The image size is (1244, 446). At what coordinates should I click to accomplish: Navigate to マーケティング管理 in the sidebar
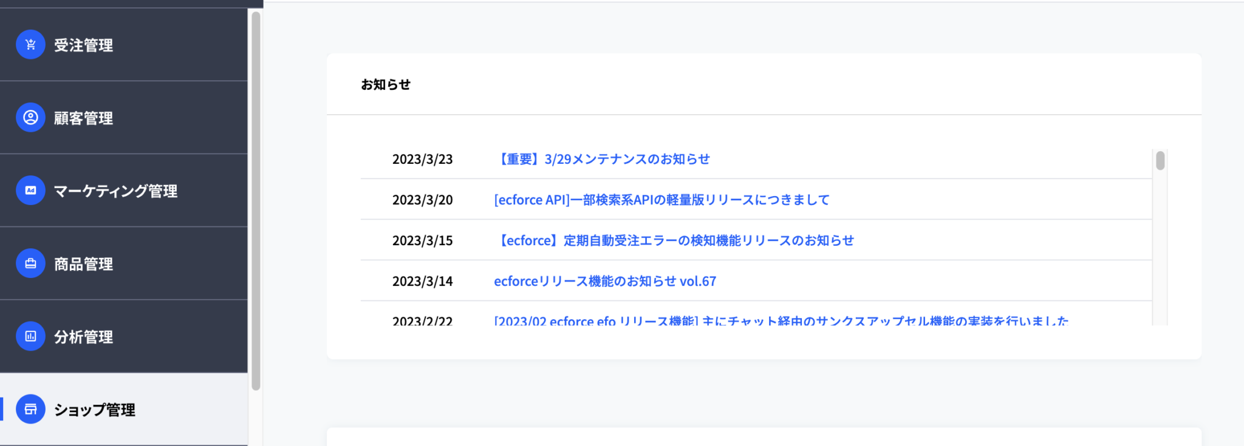(115, 191)
